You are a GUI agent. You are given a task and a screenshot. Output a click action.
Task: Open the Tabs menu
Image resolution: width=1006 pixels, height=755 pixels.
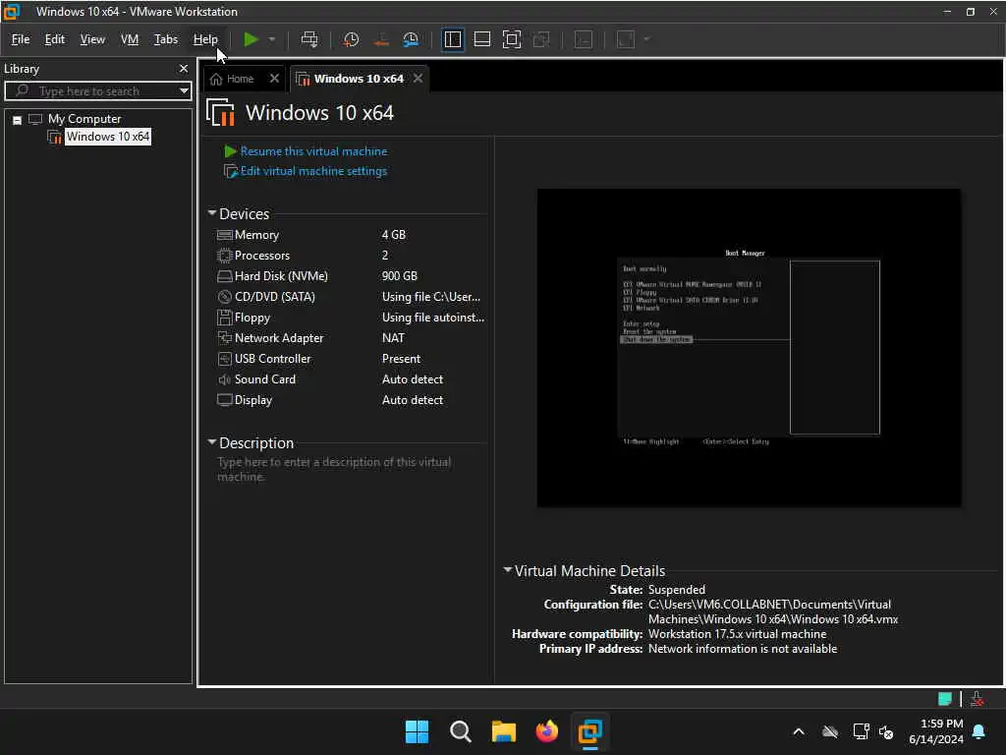[x=165, y=39]
